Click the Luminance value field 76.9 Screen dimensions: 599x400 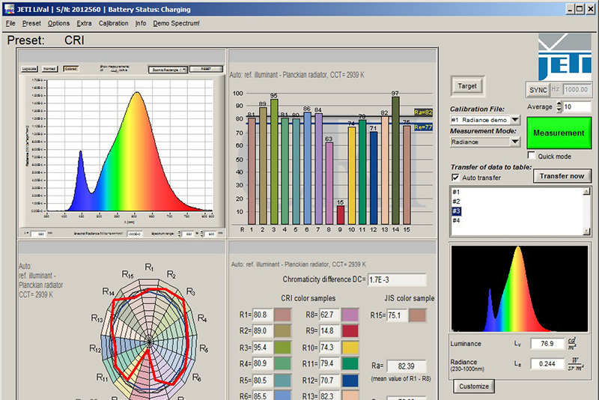pos(547,344)
